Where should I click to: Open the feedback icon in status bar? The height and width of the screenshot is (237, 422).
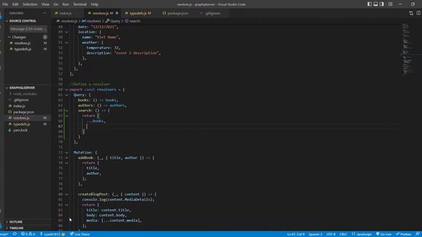[417, 234]
